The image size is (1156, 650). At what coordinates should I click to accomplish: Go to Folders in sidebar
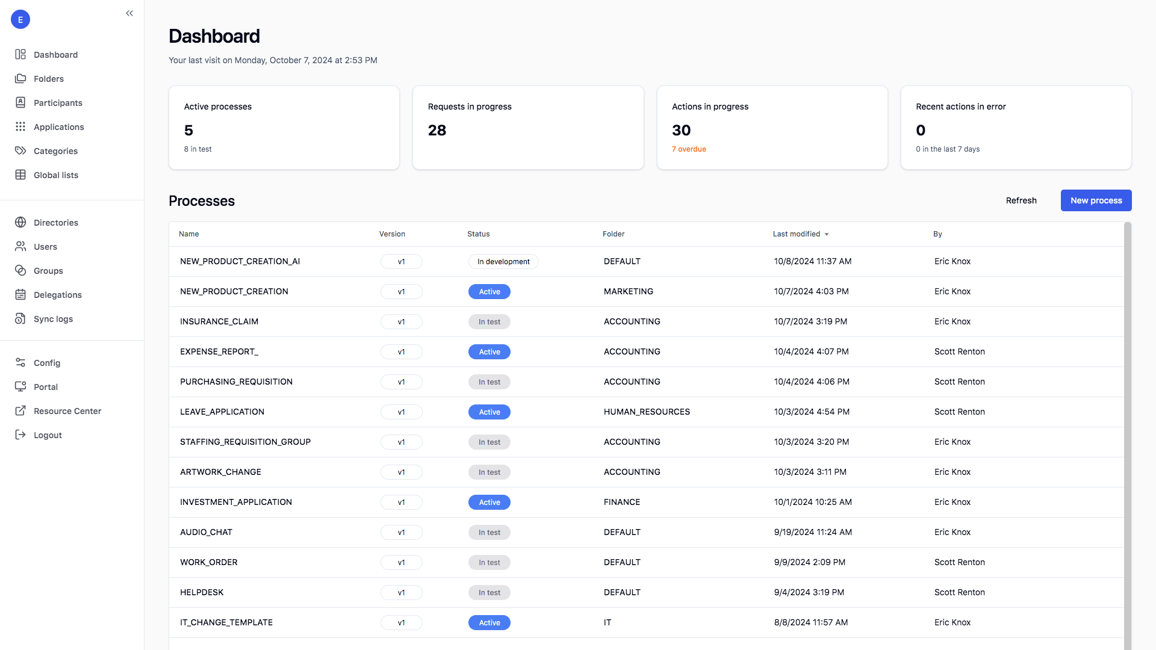click(49, 79)
